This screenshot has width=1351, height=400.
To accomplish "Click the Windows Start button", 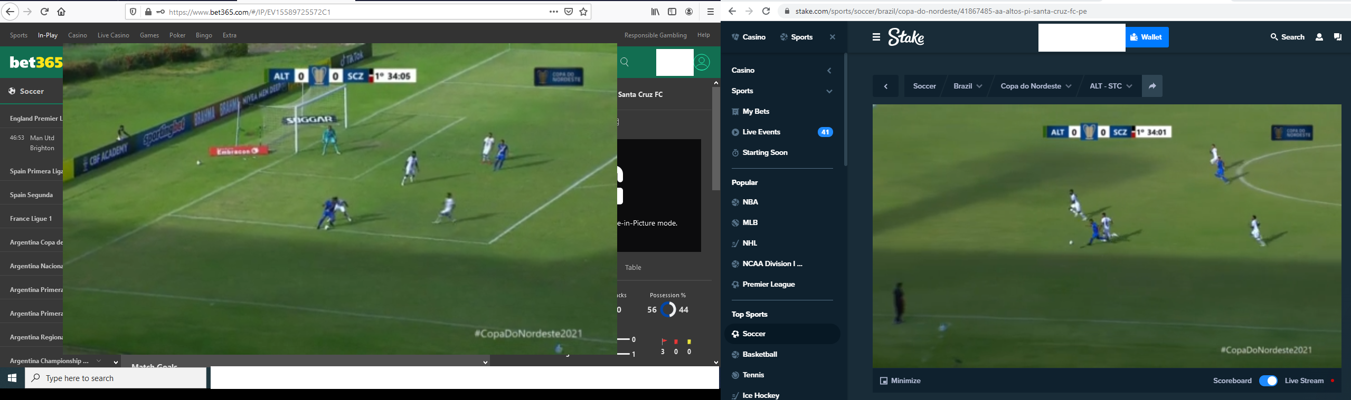I will [12, 378].
